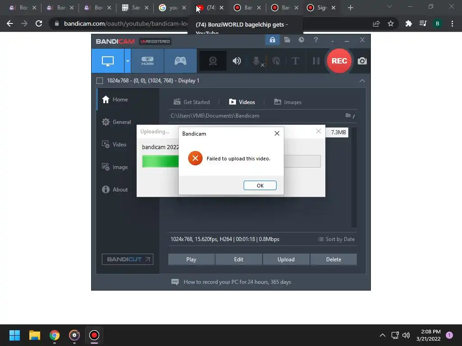Click the Play button

pos(191,259)
